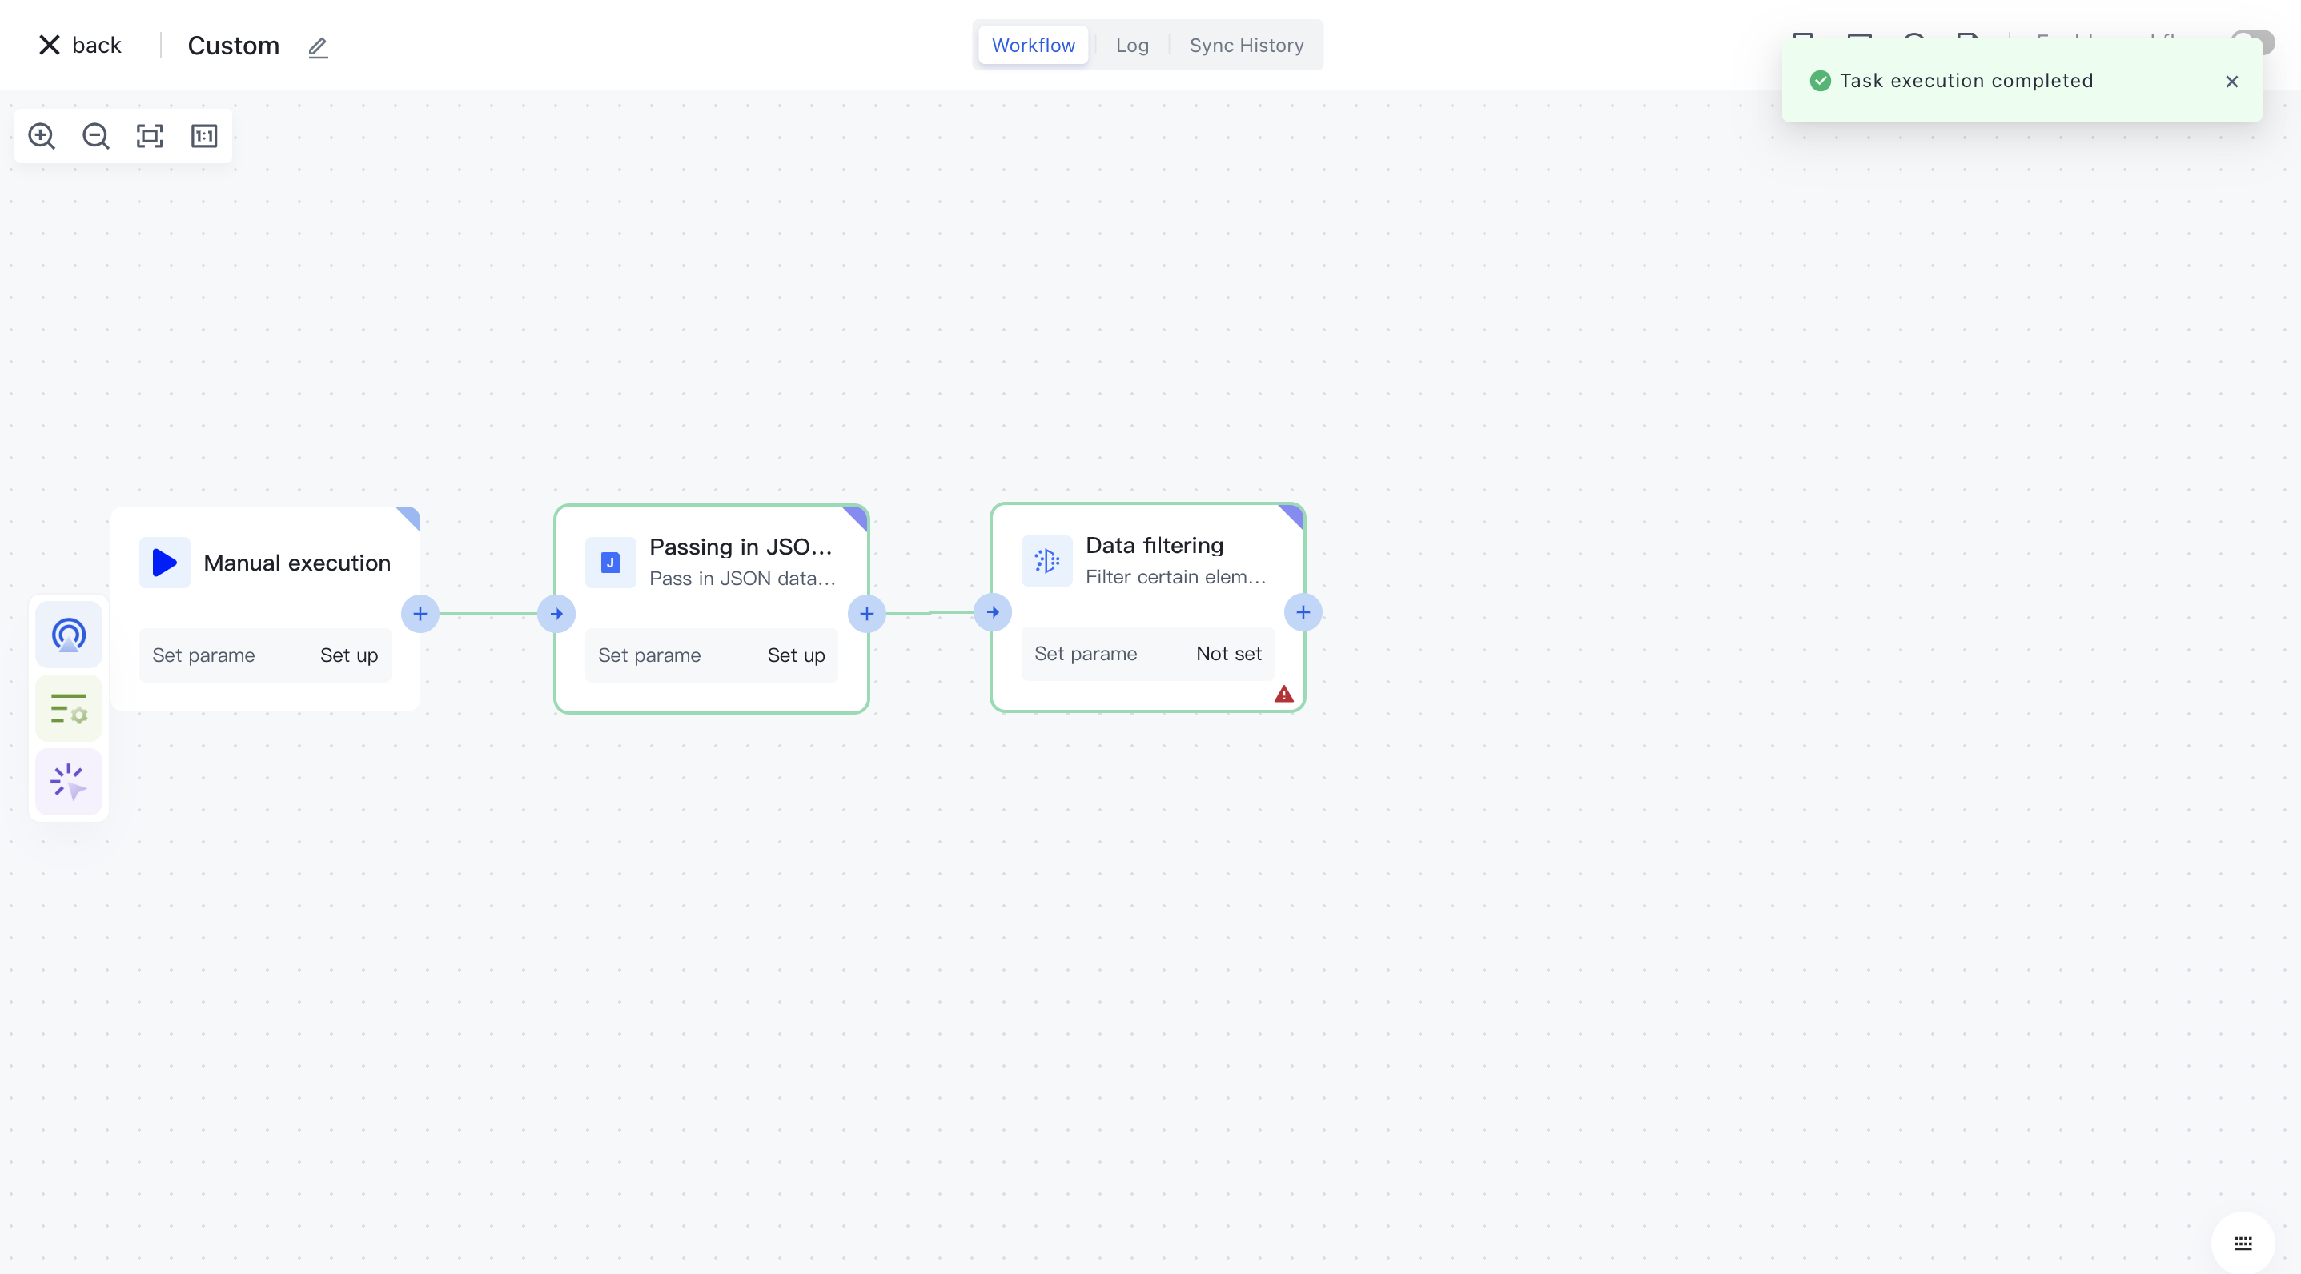Open the green list-settings sidebar icon
The width and height of the screenshot is (2301, 1274).
coord(69,709)
